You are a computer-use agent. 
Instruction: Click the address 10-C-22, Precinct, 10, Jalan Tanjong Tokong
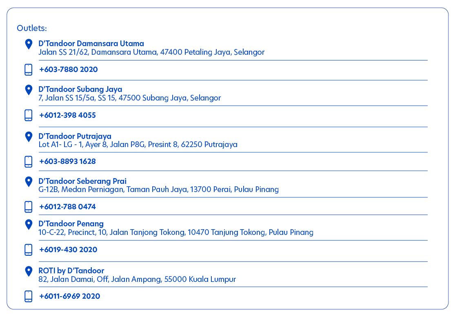(x=176, y=232)
